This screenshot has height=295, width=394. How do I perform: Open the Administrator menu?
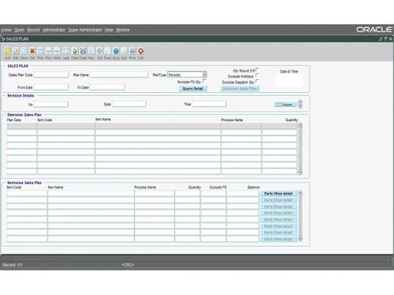[x=54, y=30]
